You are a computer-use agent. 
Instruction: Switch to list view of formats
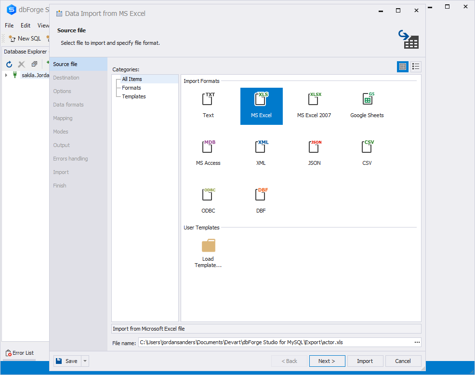[x=416, y=67]
